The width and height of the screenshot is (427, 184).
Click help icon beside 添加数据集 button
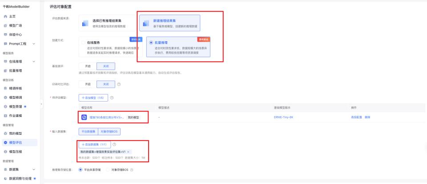pyautogui.click(x=114, y=145)
